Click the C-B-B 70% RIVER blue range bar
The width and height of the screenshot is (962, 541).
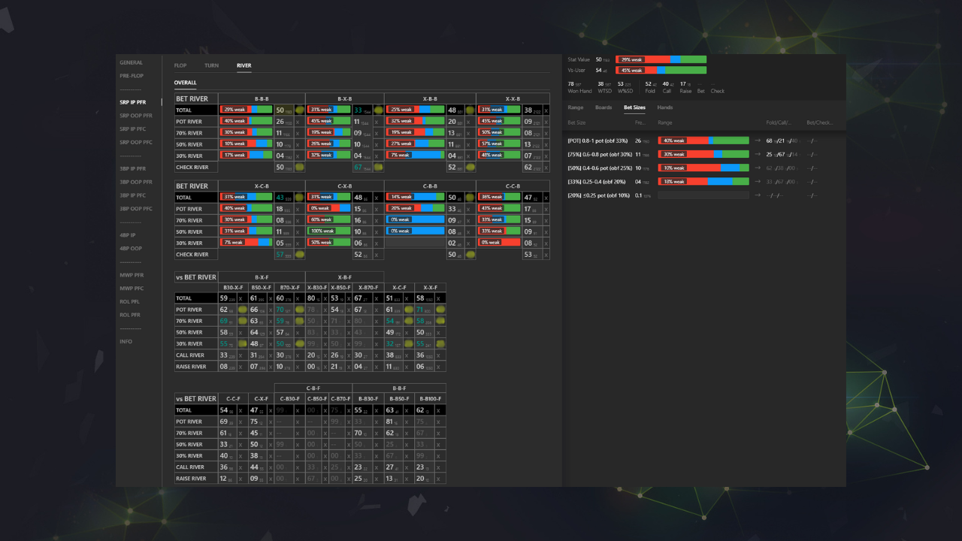pyautogui.click(x=415, y=220)
